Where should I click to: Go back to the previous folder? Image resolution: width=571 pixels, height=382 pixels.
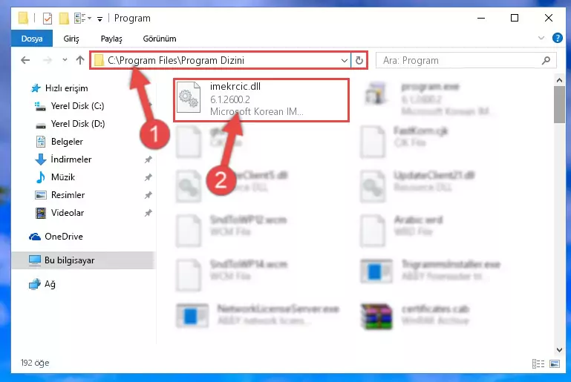[25, 60]
